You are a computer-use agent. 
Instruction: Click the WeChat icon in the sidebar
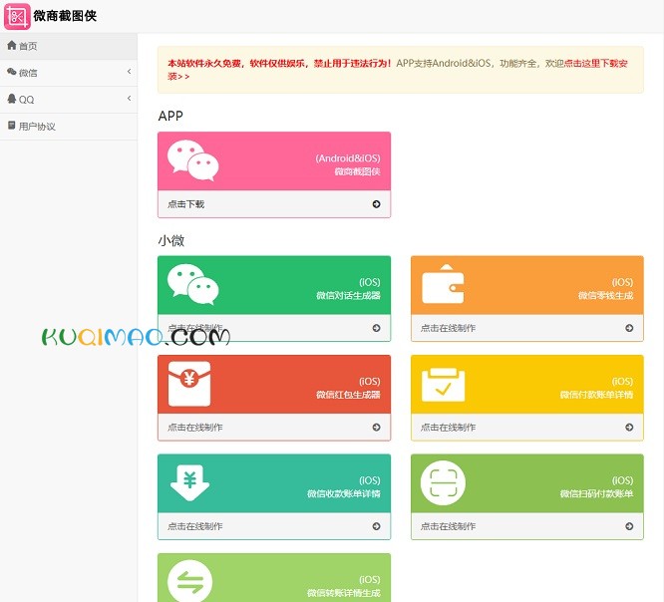tap(12, 72)
